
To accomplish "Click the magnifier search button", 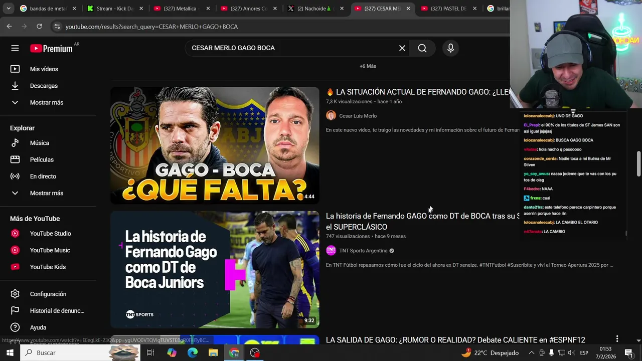I will [x=422, y=48].
